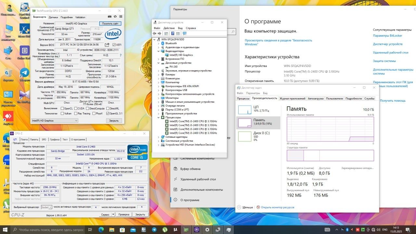Toggle the DirectCompute checkbox
The image size is (416, 234).
coord(87,109)
